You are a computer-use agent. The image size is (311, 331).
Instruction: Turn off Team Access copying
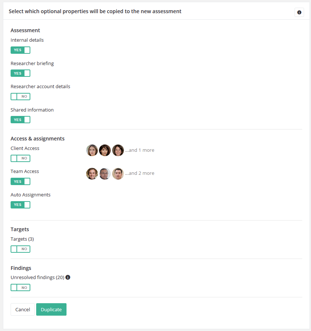tap(20, 181)
